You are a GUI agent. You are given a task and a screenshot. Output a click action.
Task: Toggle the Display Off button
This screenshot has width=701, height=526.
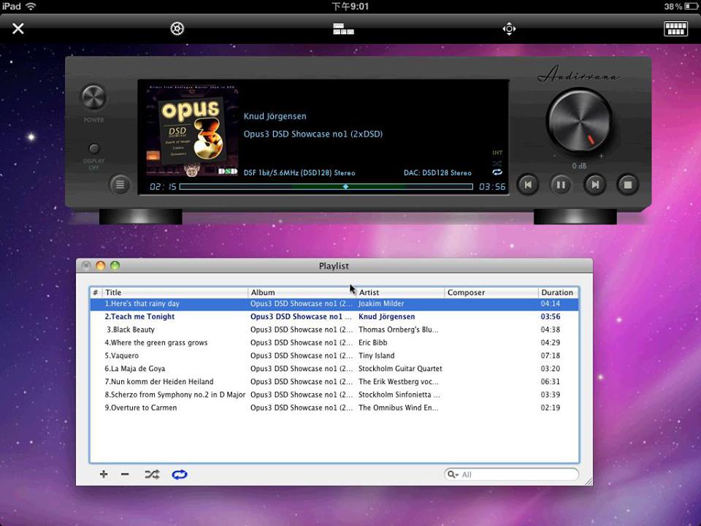pyautogui.click(x=94, y=148)
